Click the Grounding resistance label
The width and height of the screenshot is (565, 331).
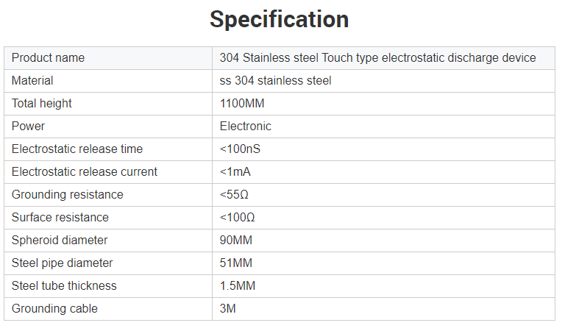click(x=68, y=195)
